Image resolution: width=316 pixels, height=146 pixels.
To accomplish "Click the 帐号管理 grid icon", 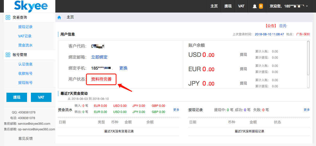I will [x=8, y=55].
